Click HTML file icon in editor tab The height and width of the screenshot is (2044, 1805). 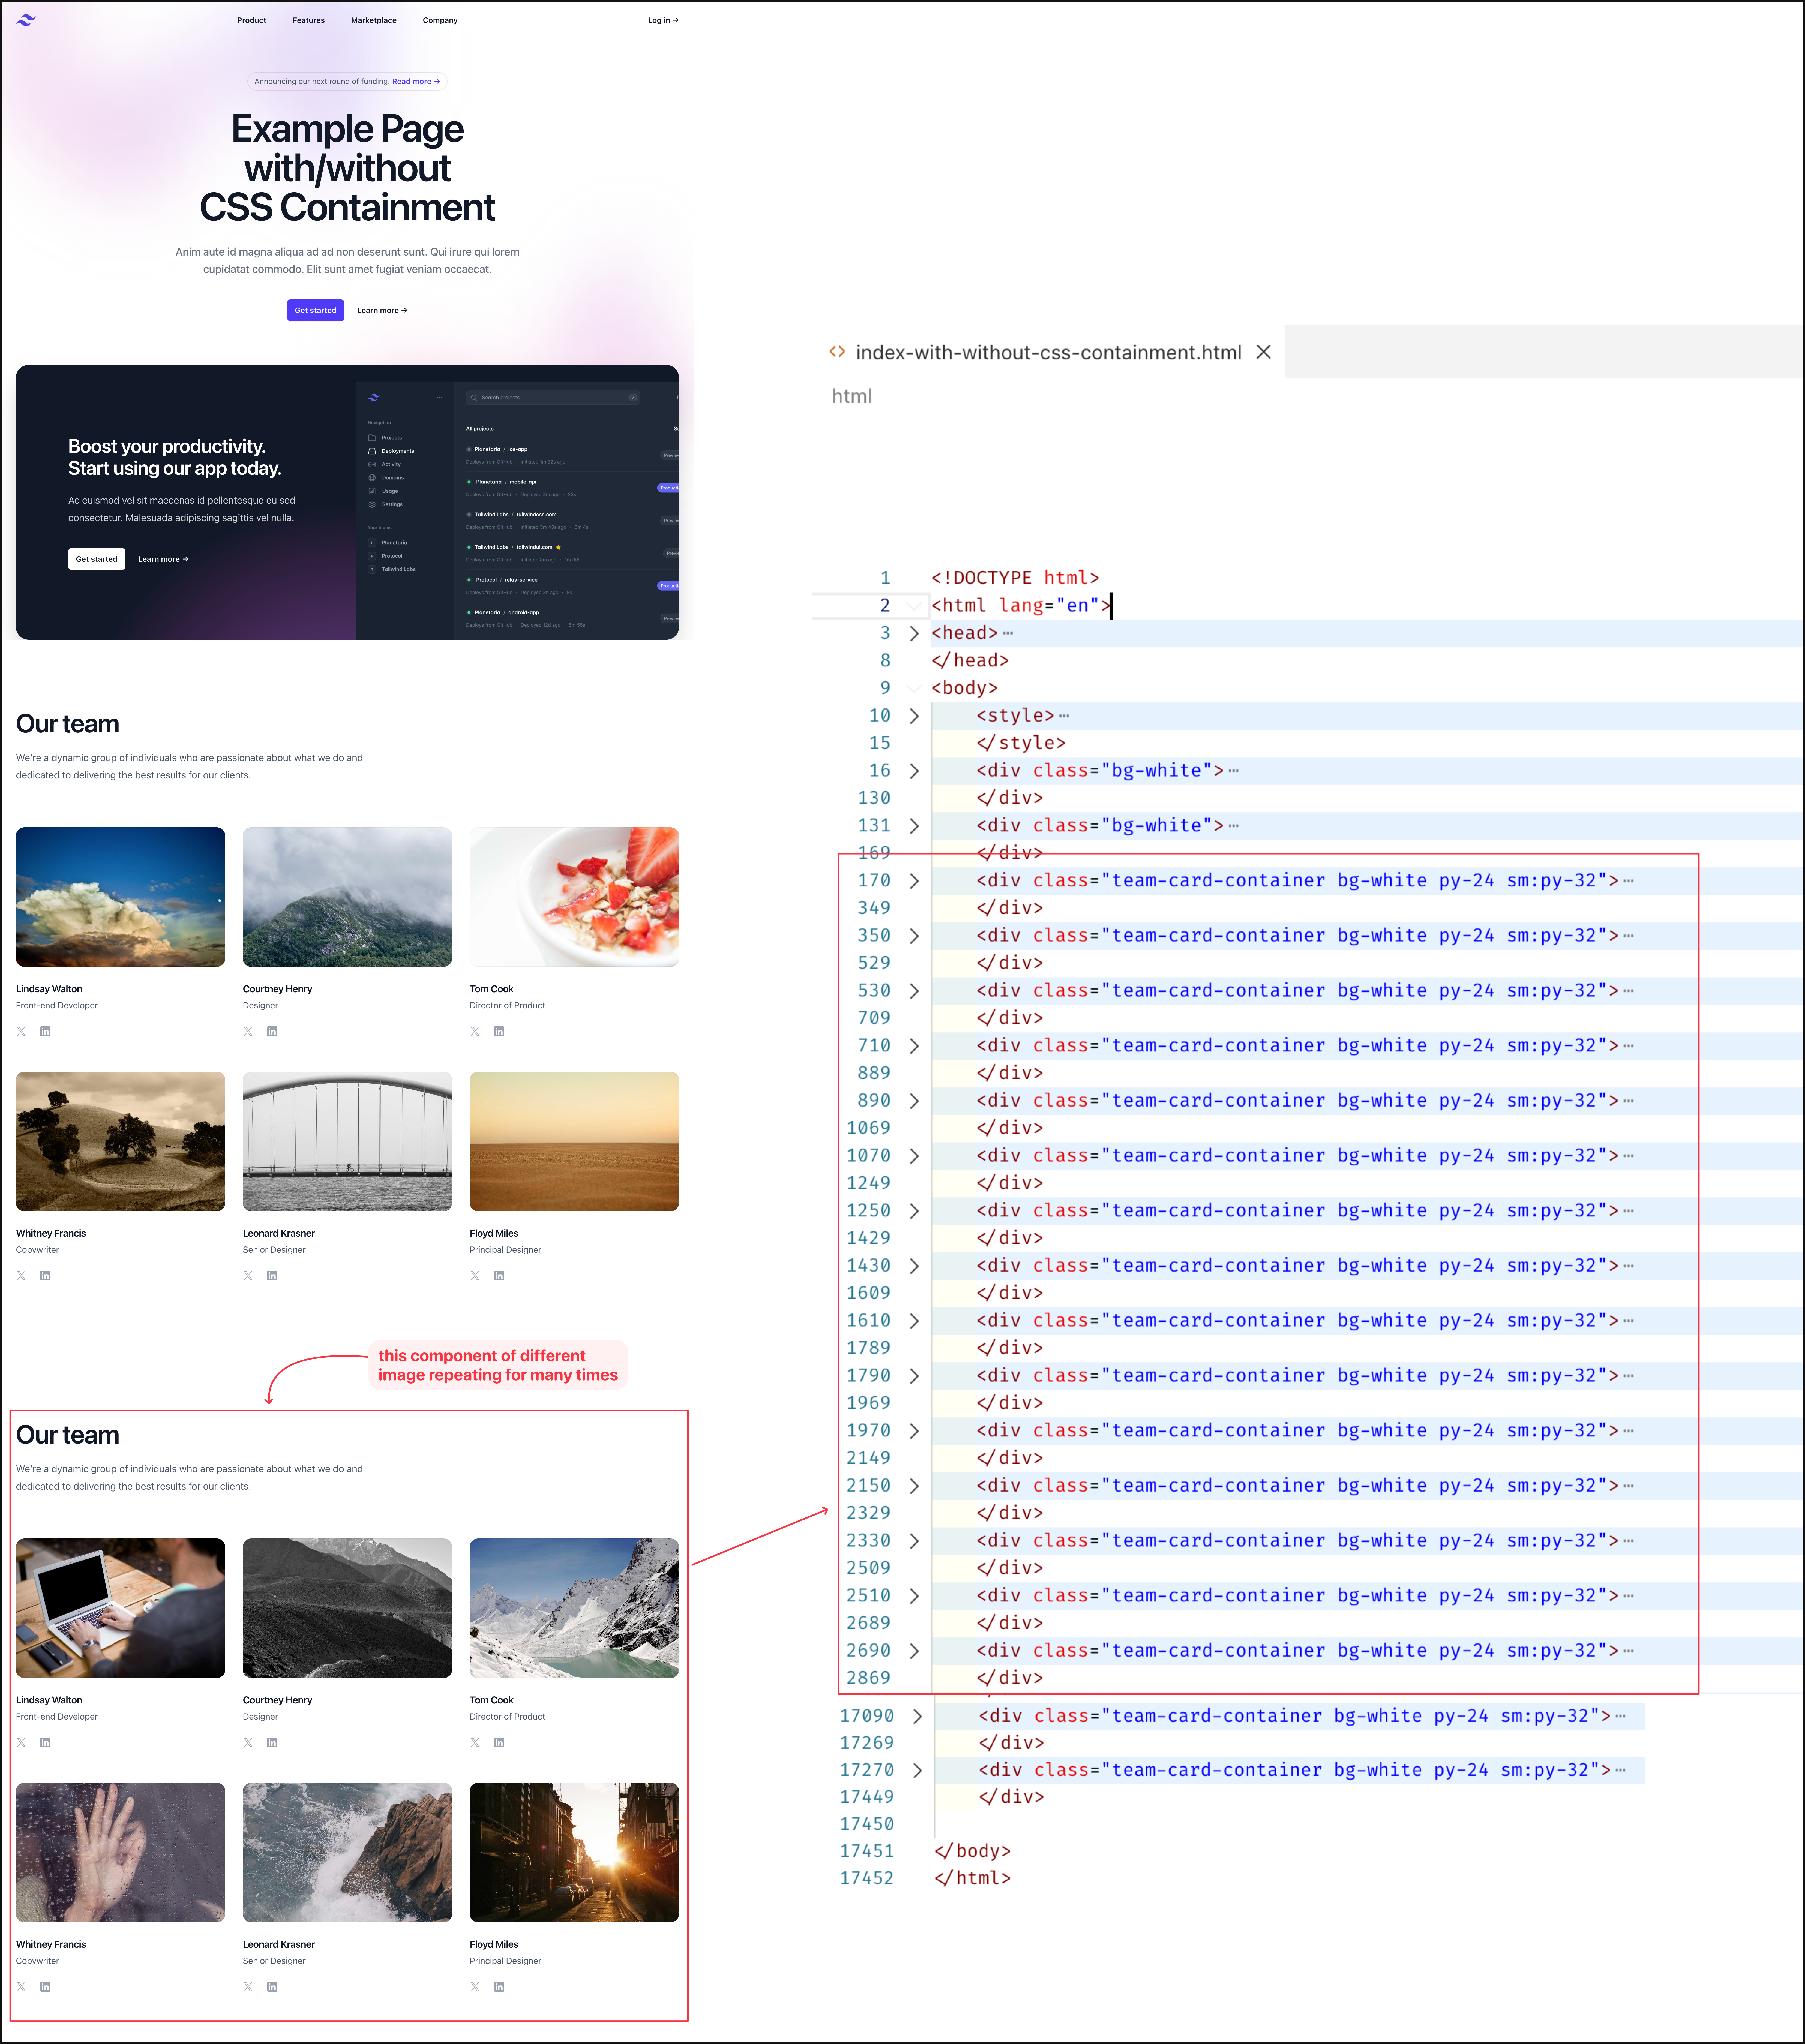point(837,352)
